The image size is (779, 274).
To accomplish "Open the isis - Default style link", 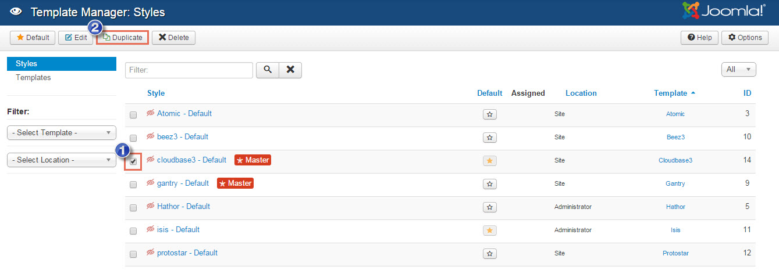I will coord(178,229).
